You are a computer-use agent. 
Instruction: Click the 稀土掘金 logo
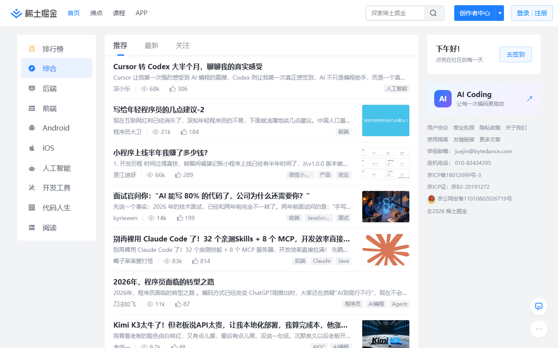[34, 13]
